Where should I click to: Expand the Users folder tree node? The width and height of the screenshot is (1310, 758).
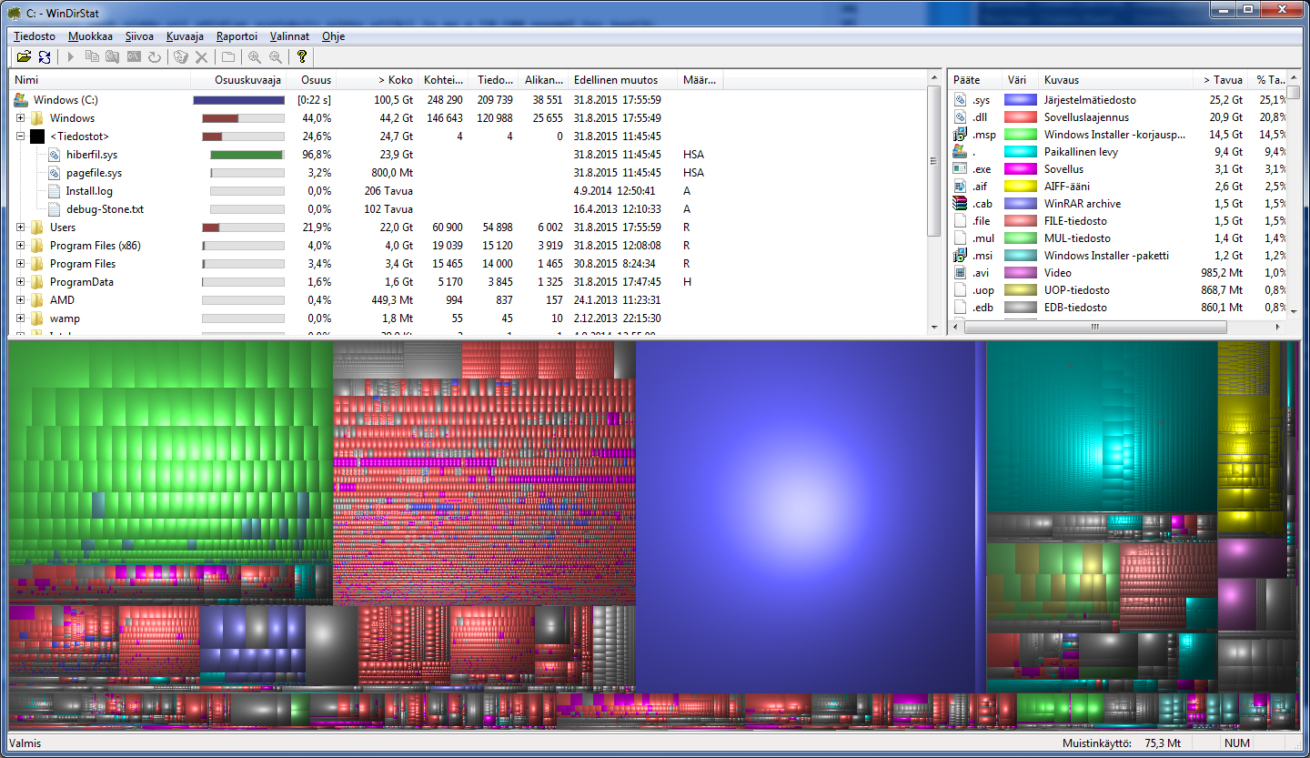click(20, 227)
